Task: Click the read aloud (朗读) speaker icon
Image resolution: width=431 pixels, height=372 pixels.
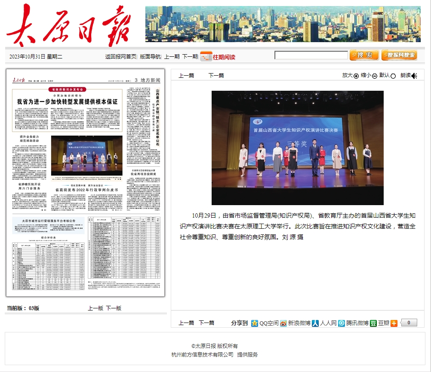Action: point(414,76)
